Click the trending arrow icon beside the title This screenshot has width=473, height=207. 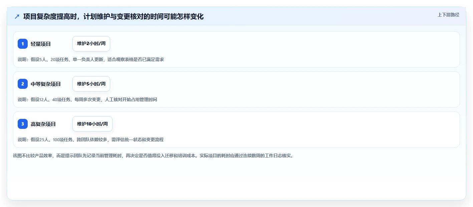(x=17, y=16)
